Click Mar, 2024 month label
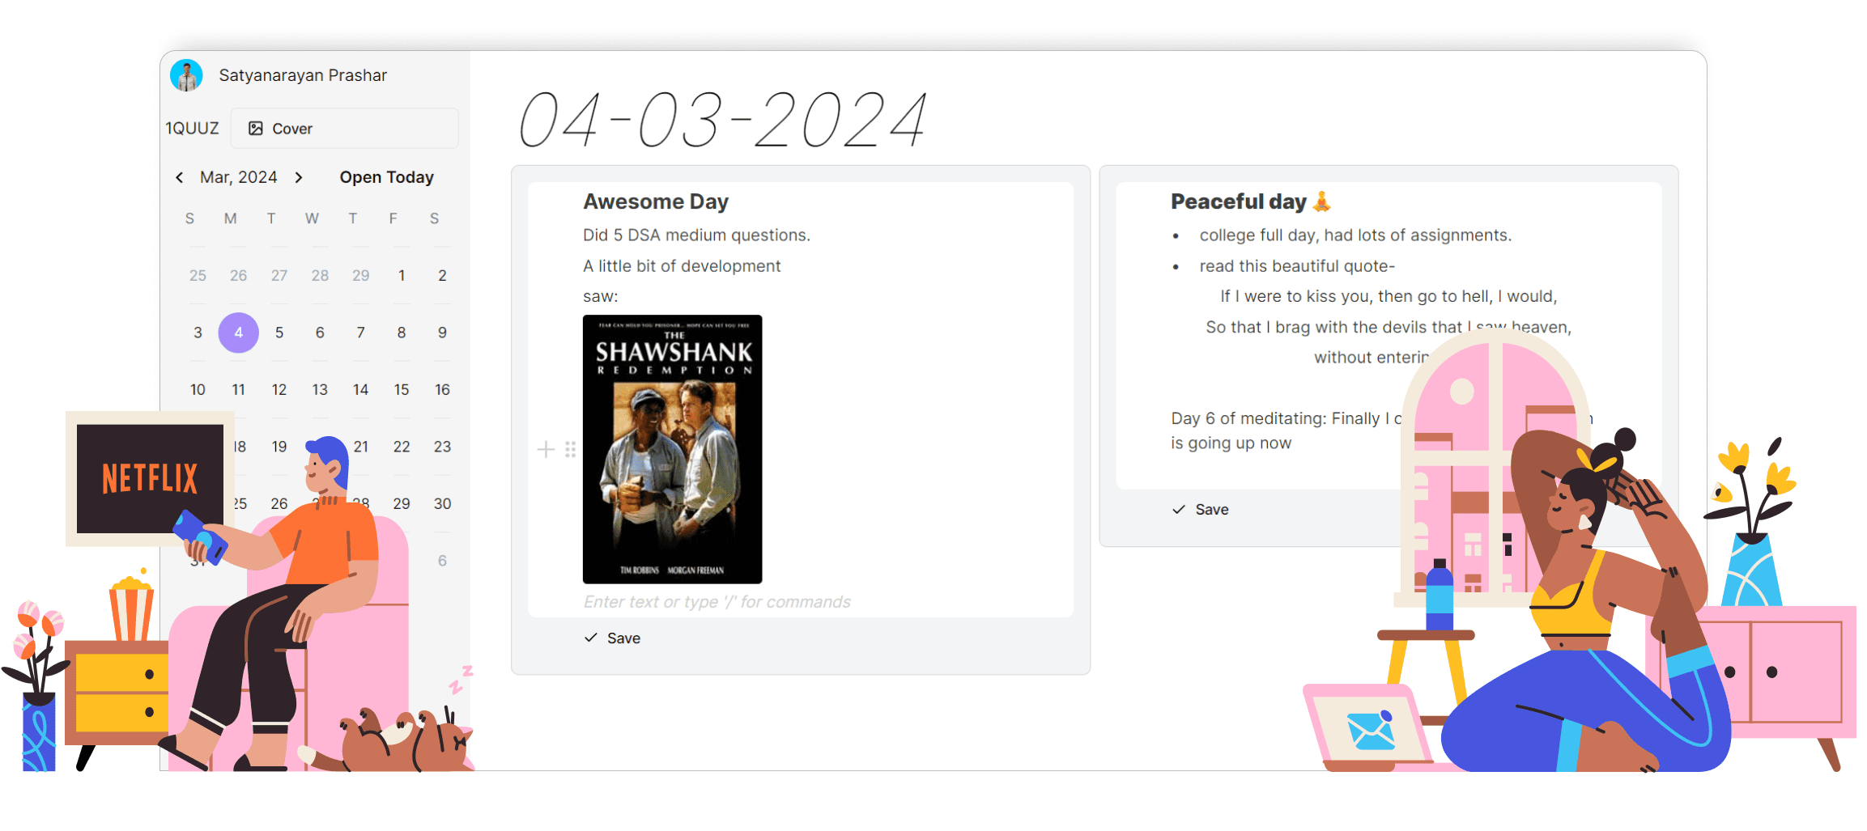The height and width of the screenshot is (831, 1867). tap(239, 177)
